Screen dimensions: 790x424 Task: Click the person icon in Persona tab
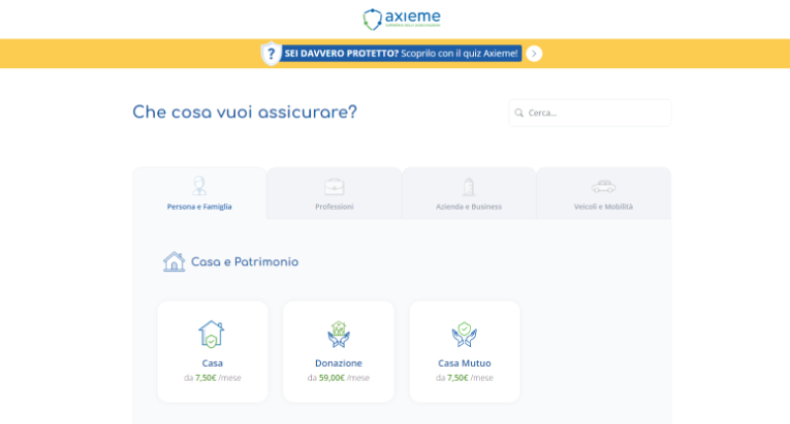click(x=199, y=185)
